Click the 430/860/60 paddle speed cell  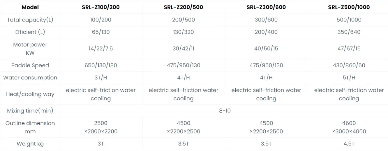click(x=349, y=65)
